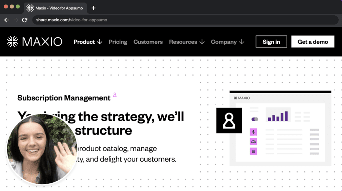Click the small pink person icon beside Subscription Management
342x191 pixels.
coord(115,95)
